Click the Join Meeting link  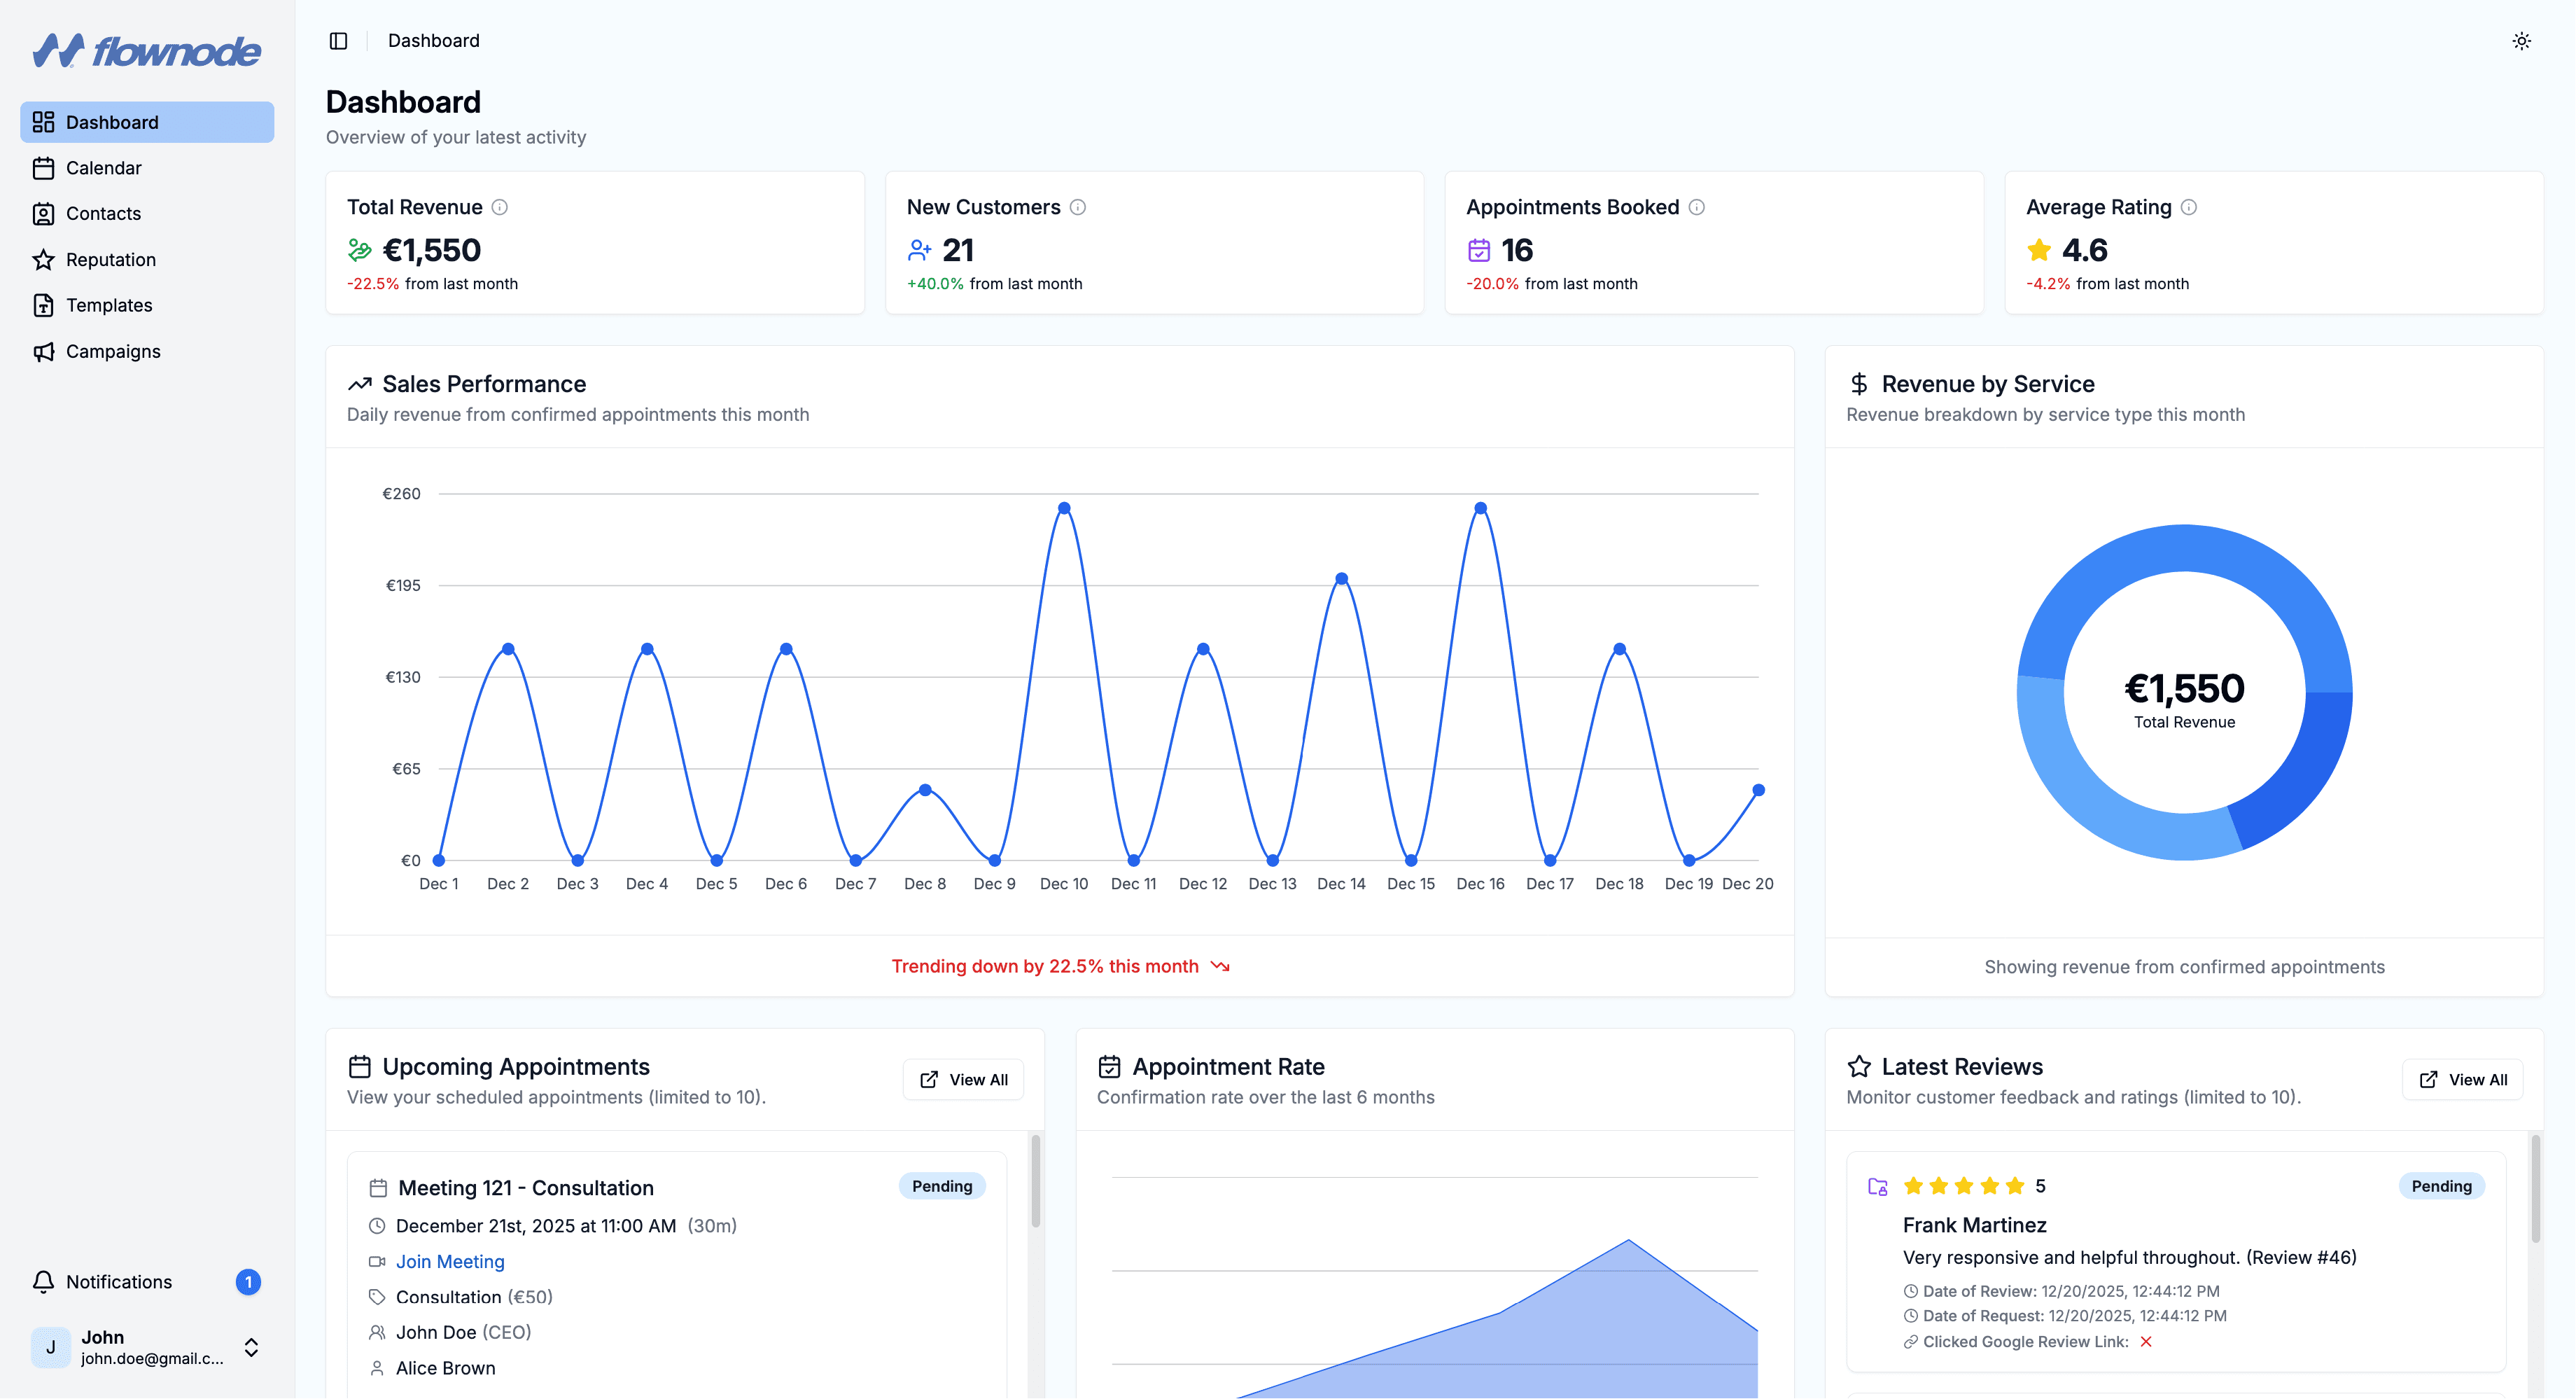pos(450,1261)
